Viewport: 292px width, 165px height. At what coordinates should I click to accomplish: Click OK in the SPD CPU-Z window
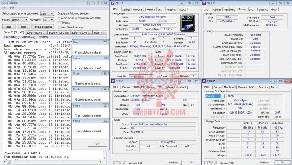click(x=283, y=163)
